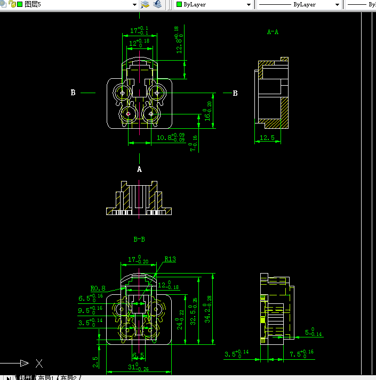This screenshot has width=376, height=380.
Task: Select the 12.8 +0.18 vertical dimension
Action: 179,40
